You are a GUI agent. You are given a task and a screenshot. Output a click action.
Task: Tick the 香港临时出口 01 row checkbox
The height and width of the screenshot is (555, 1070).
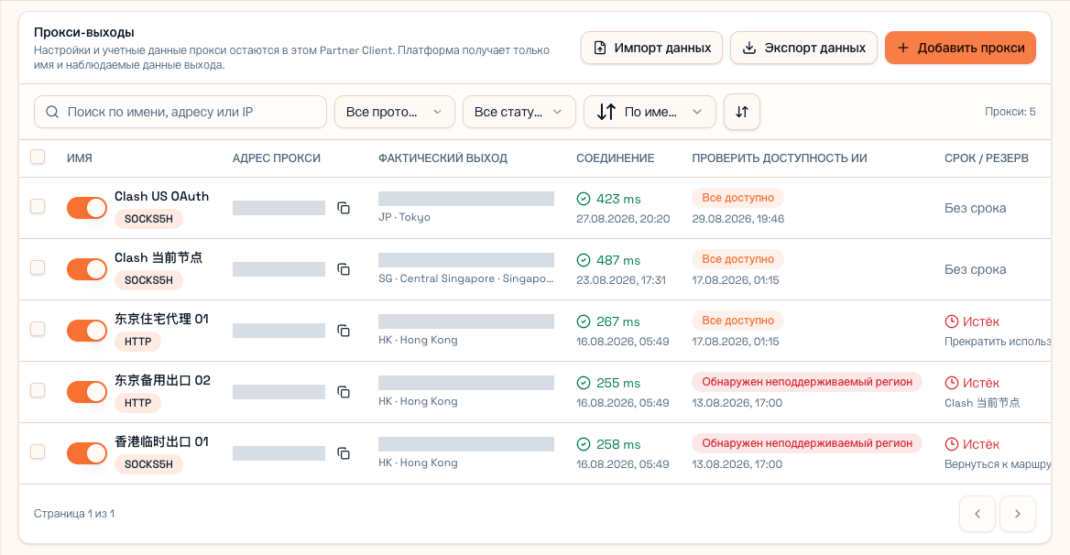(x=38, y=452)
